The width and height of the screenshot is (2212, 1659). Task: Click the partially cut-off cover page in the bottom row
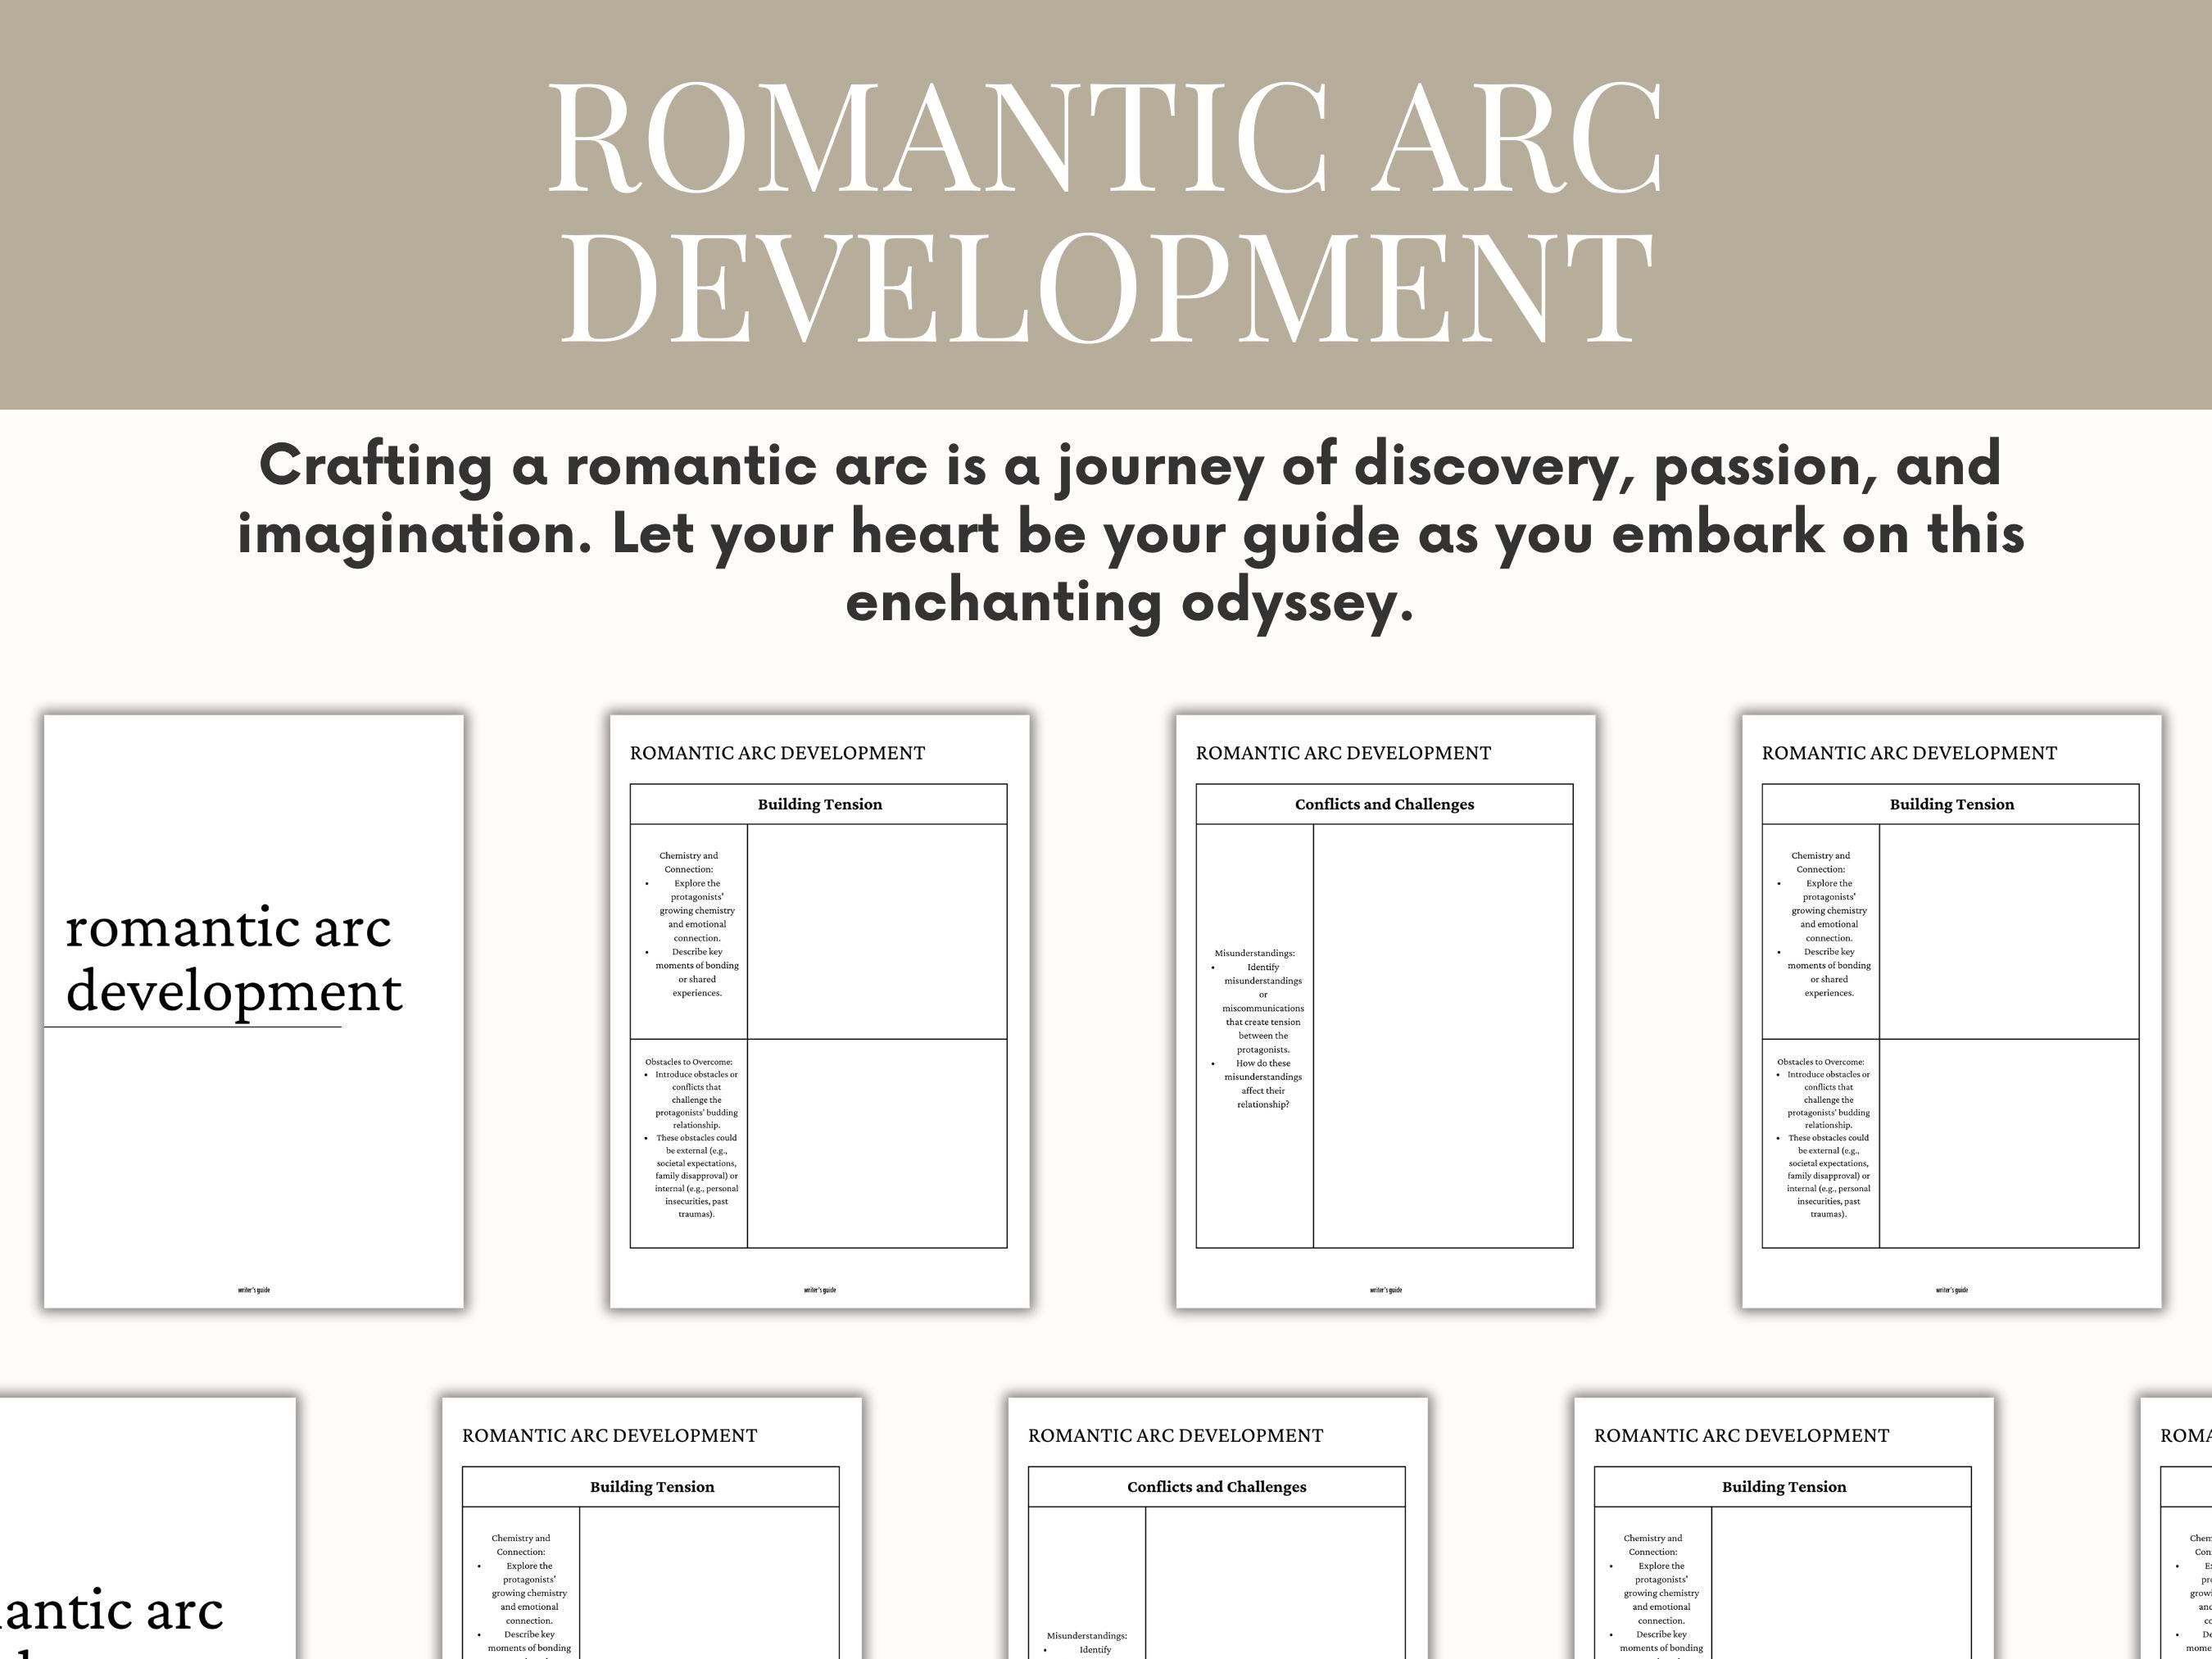coord(148,1528)
